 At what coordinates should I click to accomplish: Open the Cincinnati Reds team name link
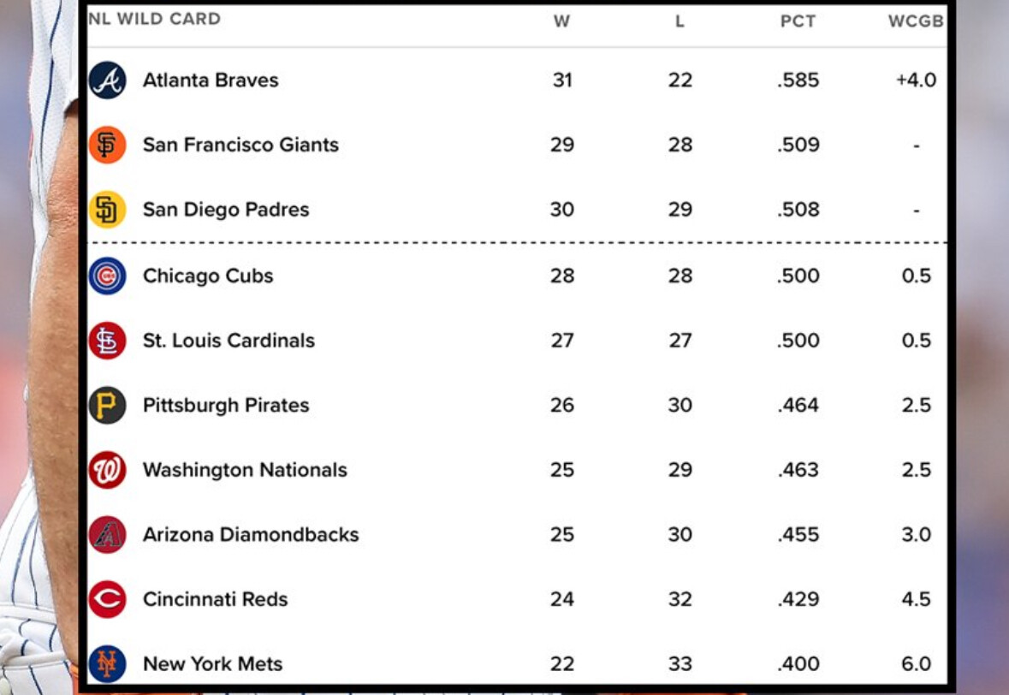216,600
